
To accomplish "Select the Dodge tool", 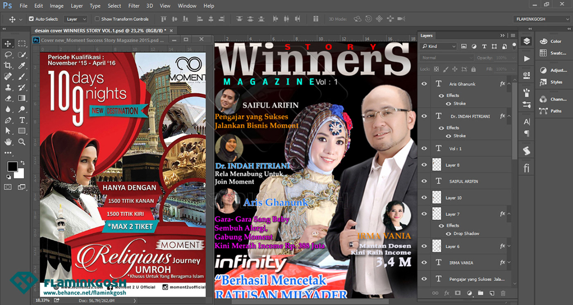I will tap(22, 109).
